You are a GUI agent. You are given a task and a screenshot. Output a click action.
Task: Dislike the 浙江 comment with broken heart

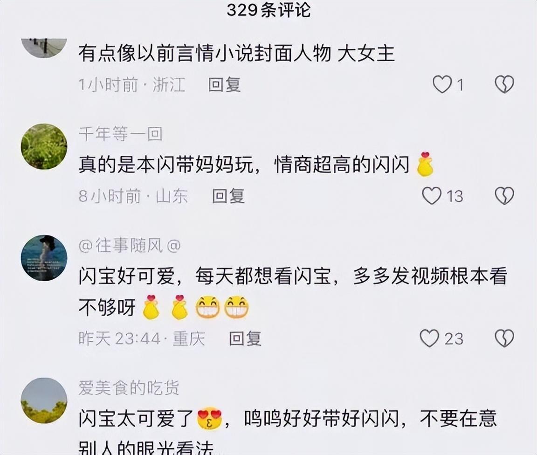click(x=504, y=84)
